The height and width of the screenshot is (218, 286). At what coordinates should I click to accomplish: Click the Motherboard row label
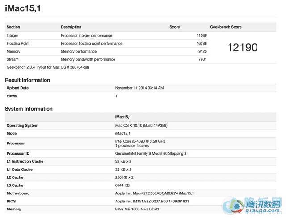click(18, 193)
